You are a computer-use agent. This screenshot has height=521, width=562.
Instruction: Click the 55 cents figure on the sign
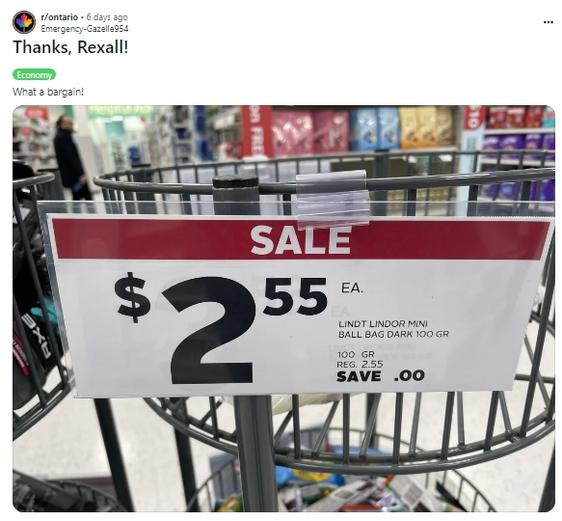tap(296, 296)
